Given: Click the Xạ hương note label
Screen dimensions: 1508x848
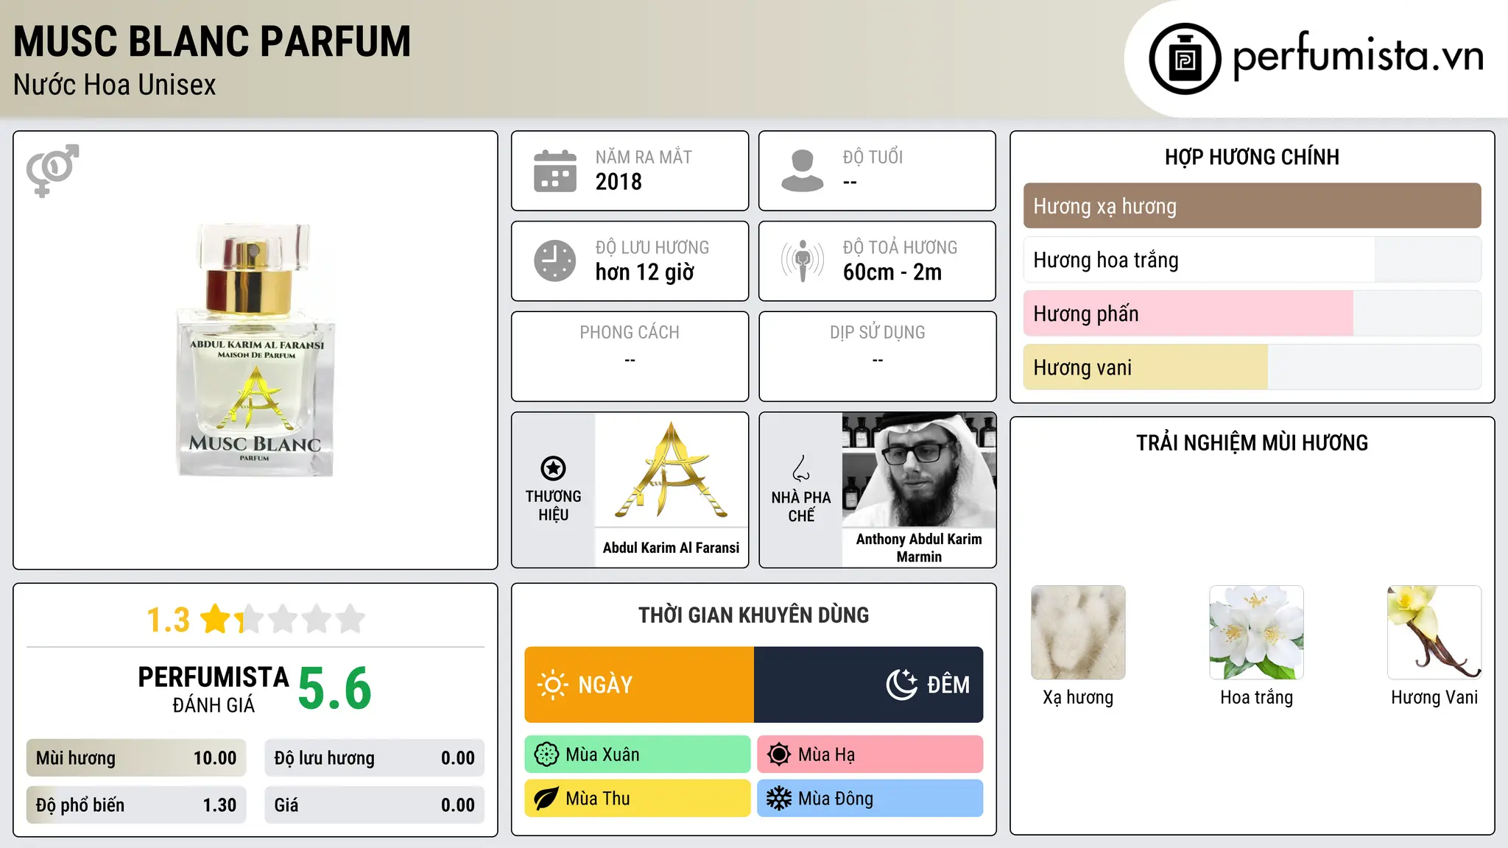Looking at the screenshot, I should (1078, 697).
